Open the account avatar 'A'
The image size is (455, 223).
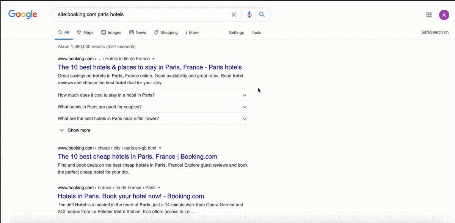(x=444, y=15)
